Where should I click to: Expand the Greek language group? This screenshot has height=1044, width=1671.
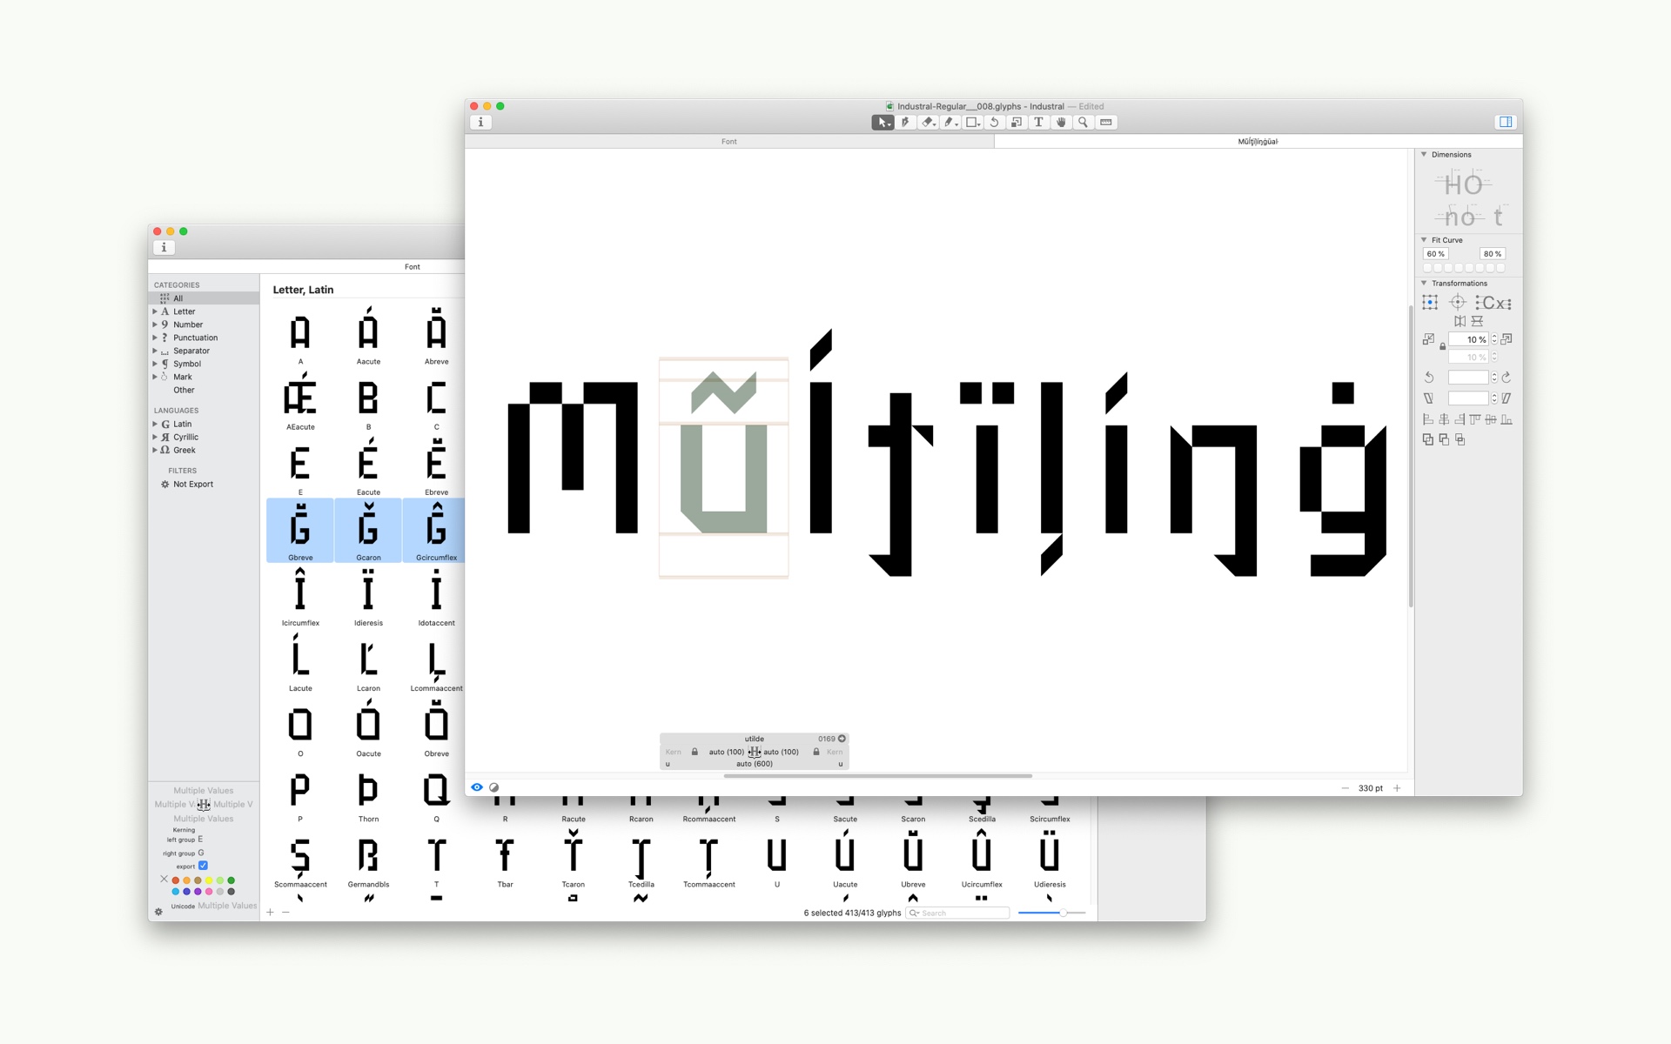click(x=155, y=450)
